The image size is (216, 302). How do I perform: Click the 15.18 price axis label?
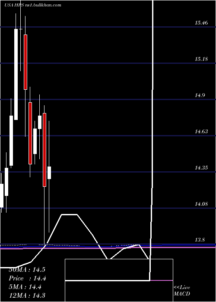pyautogui.click(x=201, y=59)
